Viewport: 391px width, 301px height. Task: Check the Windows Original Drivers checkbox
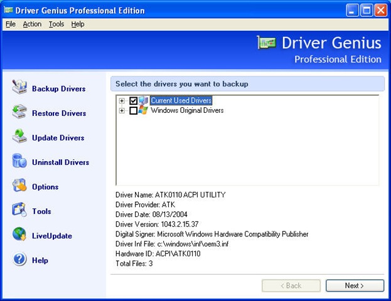(x=133, y=111)
